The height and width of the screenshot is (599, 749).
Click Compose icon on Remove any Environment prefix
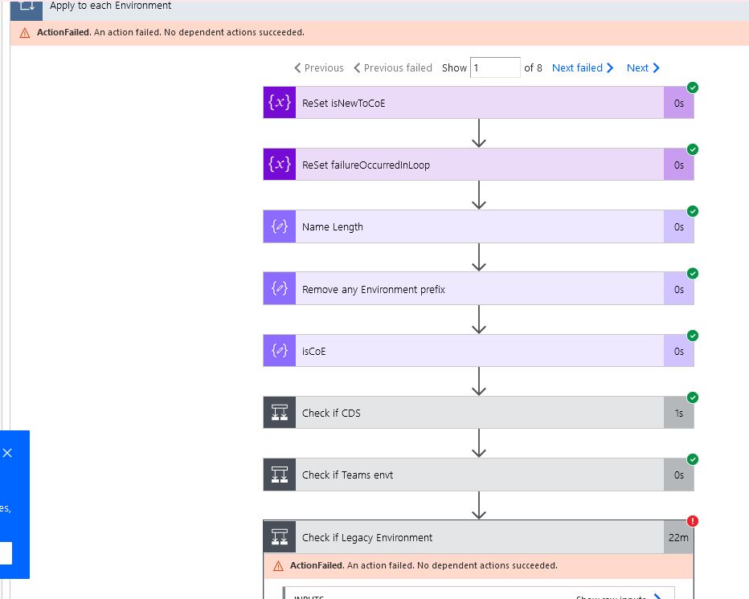(x=279, y=288)
